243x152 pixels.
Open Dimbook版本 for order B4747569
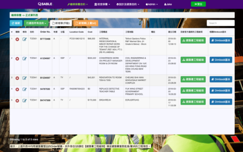[x=221, y=102]
